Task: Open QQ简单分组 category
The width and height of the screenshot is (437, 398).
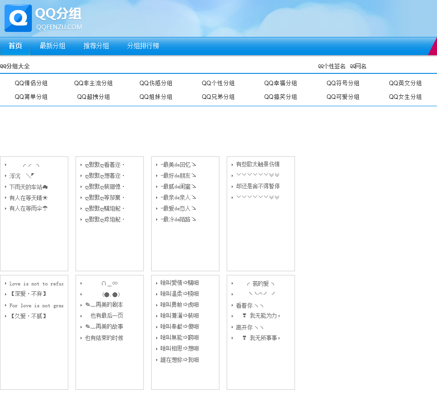Action: tap(31, 97)
